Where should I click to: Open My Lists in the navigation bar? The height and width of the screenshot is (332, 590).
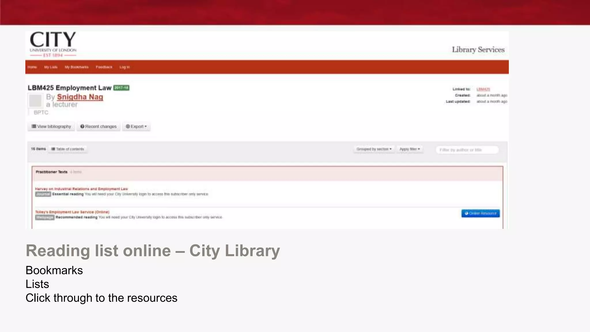point(51,67)
